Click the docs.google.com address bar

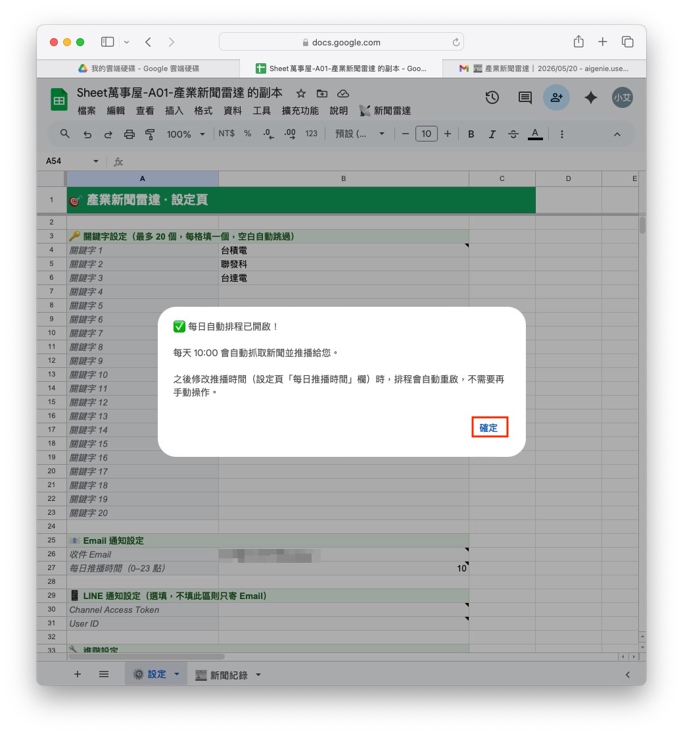(341, 42)
